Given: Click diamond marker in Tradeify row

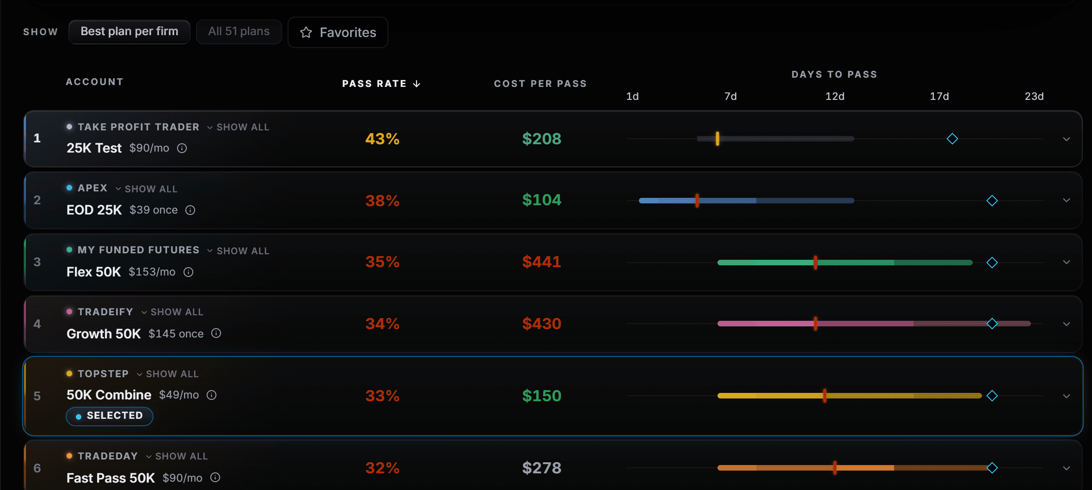Looking at the screenshot, I should click(992, 324).
